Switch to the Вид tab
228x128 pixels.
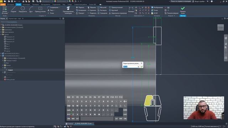(x=64, y=5)
